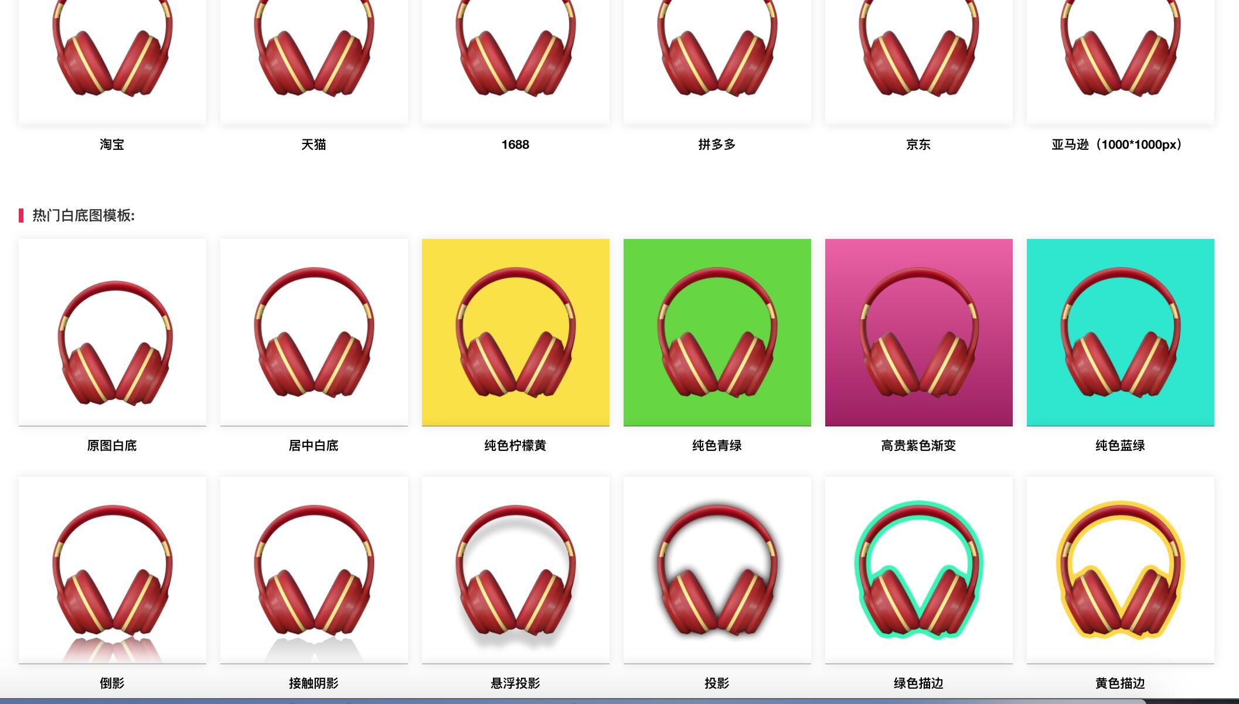The width and height of the screenshot is (1239, 704).
Task: Apply the 倒影 reflection effect
Action: point(112,570)
